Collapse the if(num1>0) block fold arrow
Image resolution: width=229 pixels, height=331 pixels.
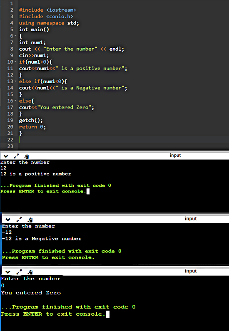point(15,62)
